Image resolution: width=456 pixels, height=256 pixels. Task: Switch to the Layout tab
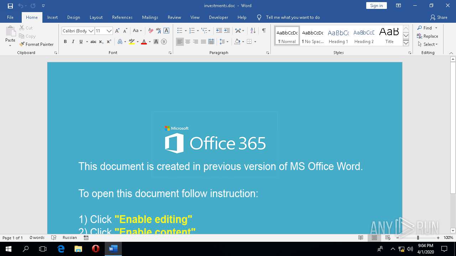(x=96, y=17)
